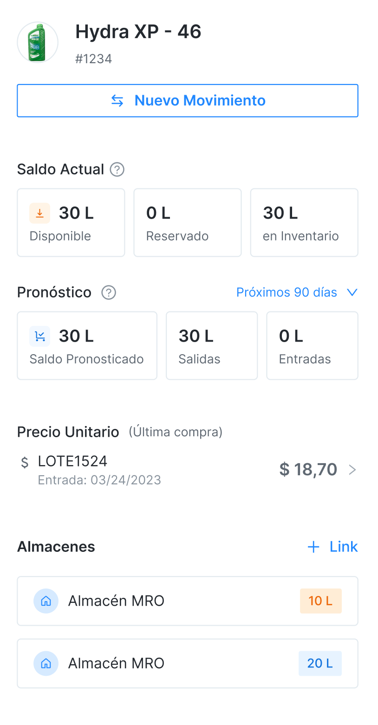
Task: Expand the LOTE1524 price details chevron
Action: click(x=352, y=470)
